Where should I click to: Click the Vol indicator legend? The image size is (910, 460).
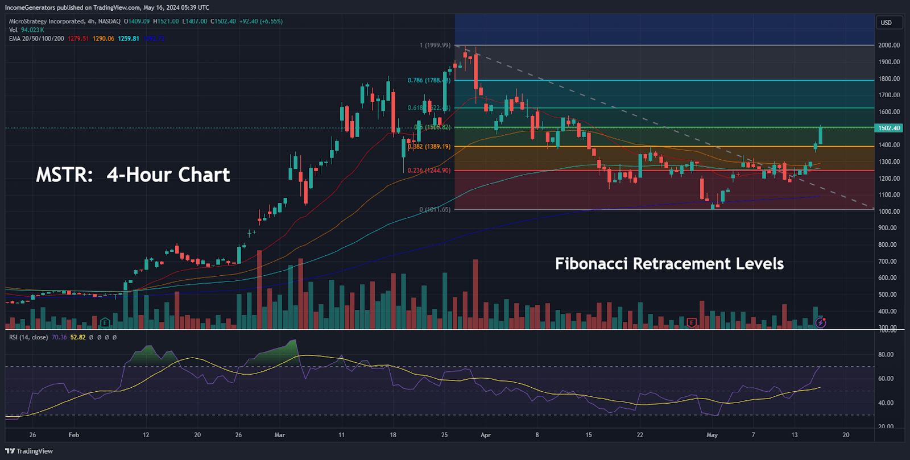point(13,30)
